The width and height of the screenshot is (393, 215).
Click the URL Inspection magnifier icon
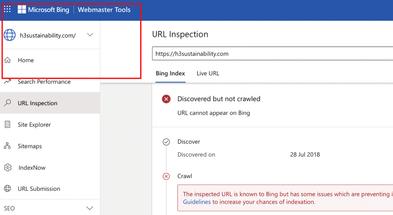(7, 103)
